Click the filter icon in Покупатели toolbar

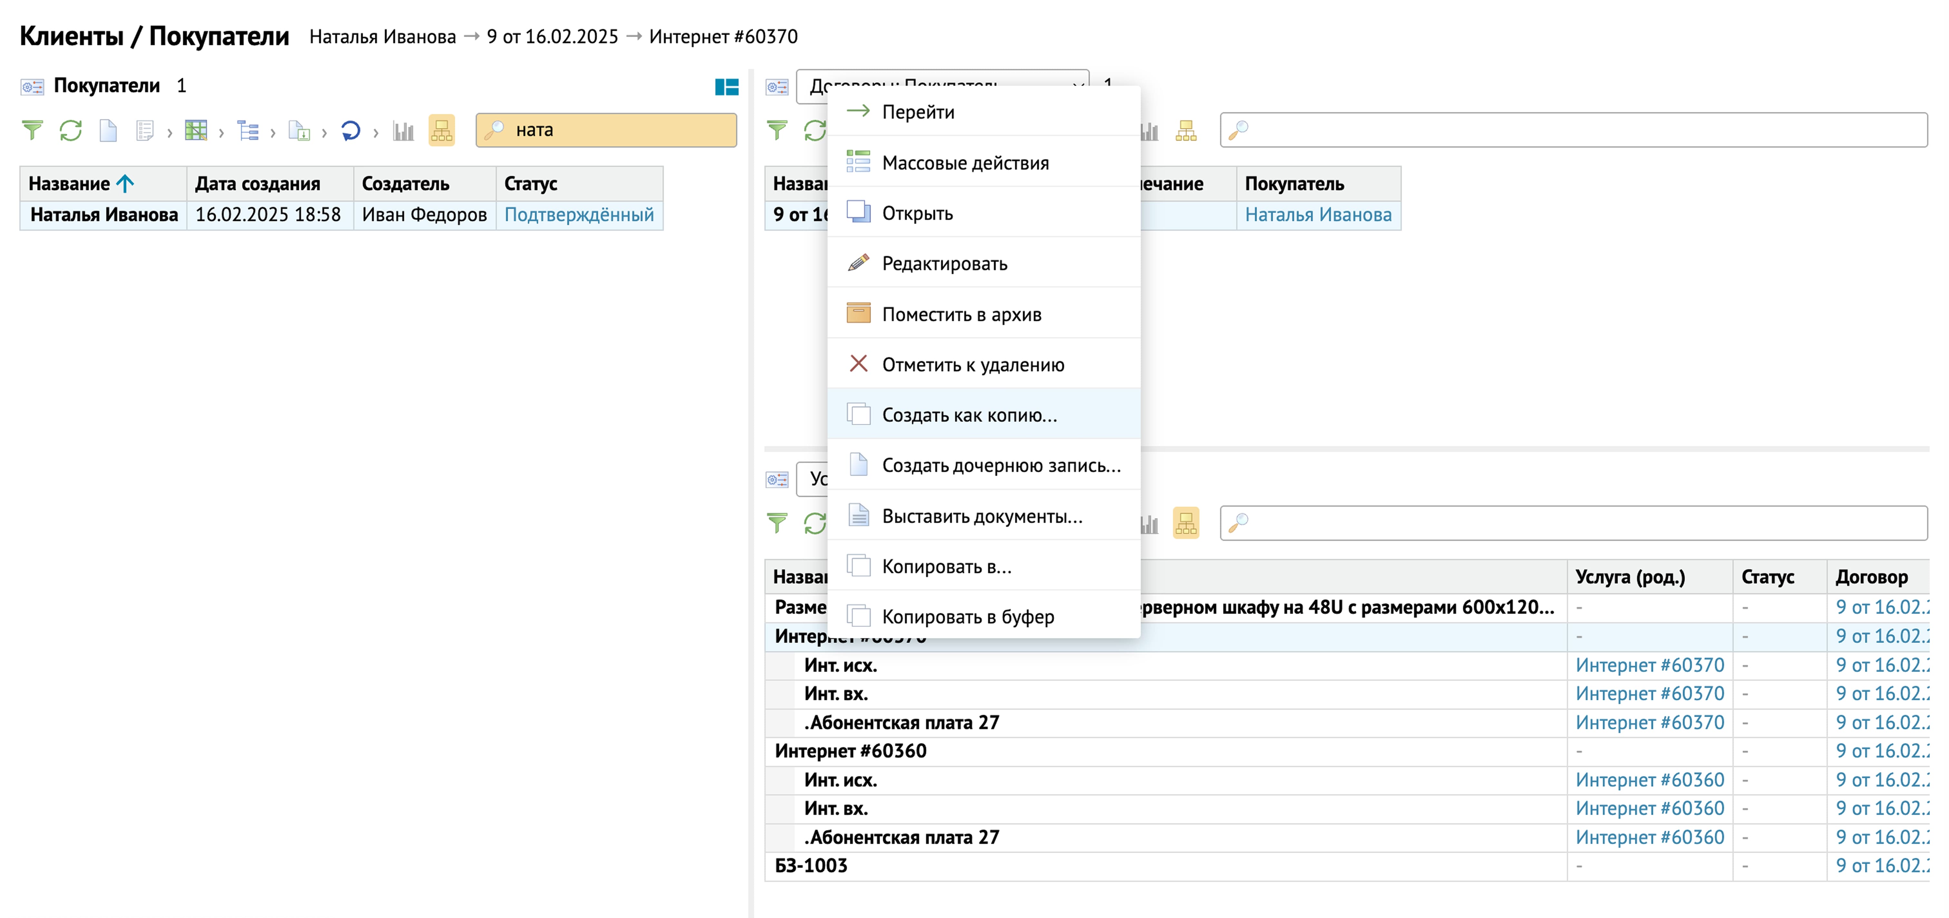[32, 131]
